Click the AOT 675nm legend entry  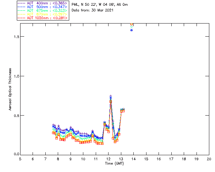coord(43,10)
